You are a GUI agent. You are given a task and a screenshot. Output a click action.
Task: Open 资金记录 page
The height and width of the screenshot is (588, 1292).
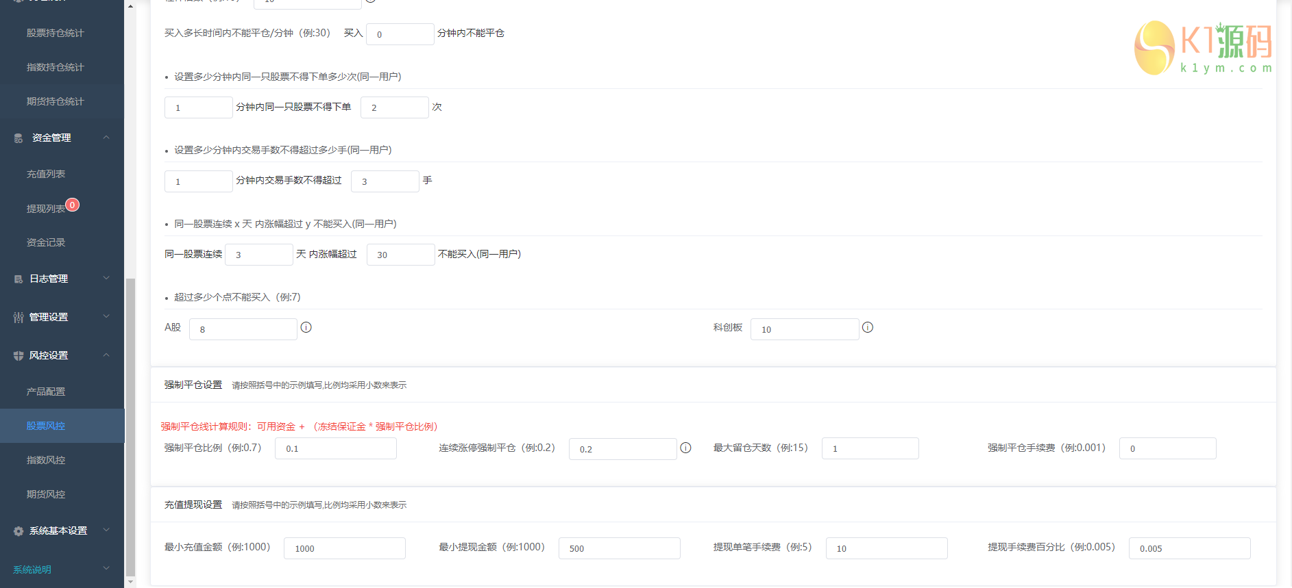46,242
